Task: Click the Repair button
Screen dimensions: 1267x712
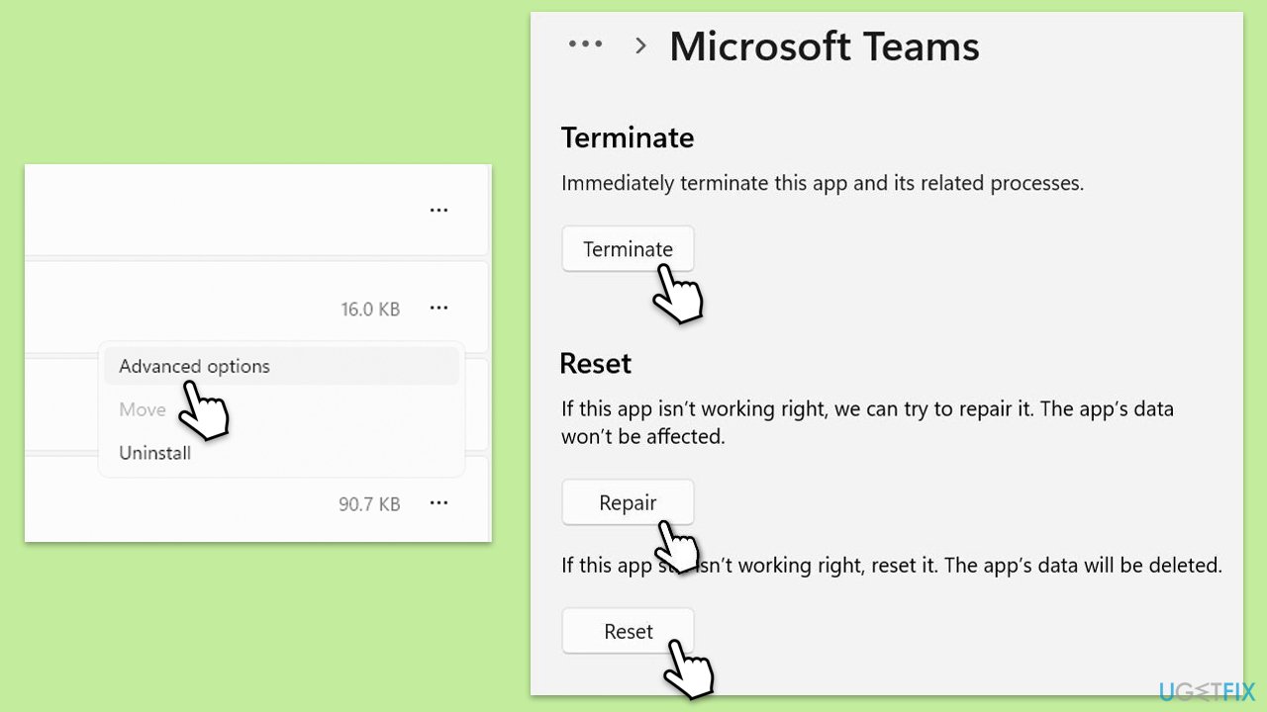Action: click(x=628, y=503)
